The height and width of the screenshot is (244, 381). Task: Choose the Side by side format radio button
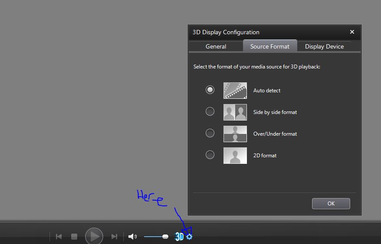click(210, 112)
